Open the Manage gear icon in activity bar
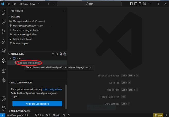Viewport: 169px width, 117px height. click(x=4, y=108)
